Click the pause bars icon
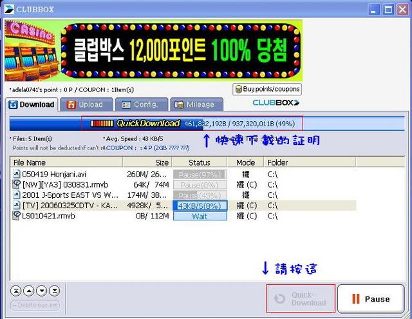The height and width of the screenshot is (319, 412). [356, 299]
